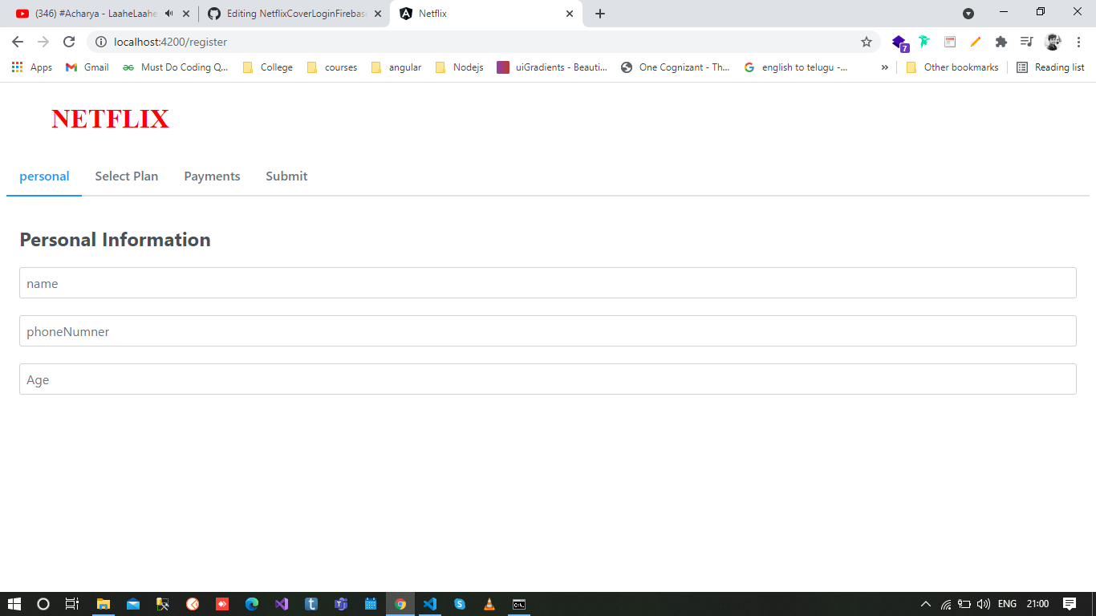
Task: Switch to the Select Plan tab
Action: coord(126,176)
